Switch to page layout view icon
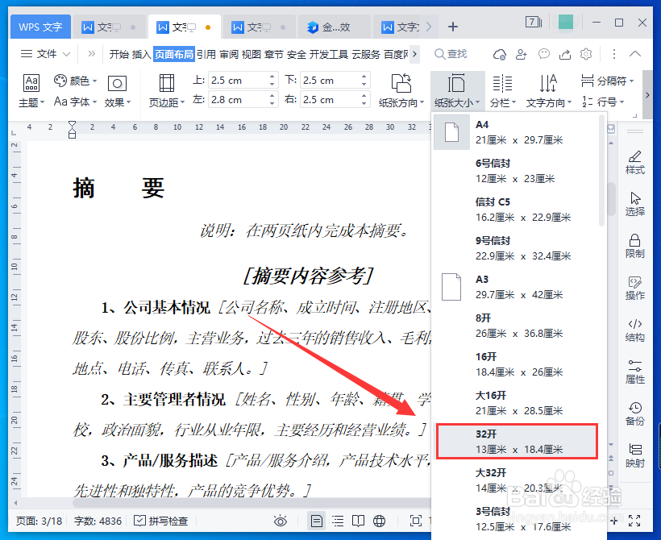The height and width of the screenshot is (540, 661). tap(317, 521)
